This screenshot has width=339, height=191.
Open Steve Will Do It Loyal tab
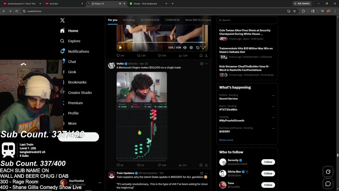pyautogui.click(x=198, y=20)
